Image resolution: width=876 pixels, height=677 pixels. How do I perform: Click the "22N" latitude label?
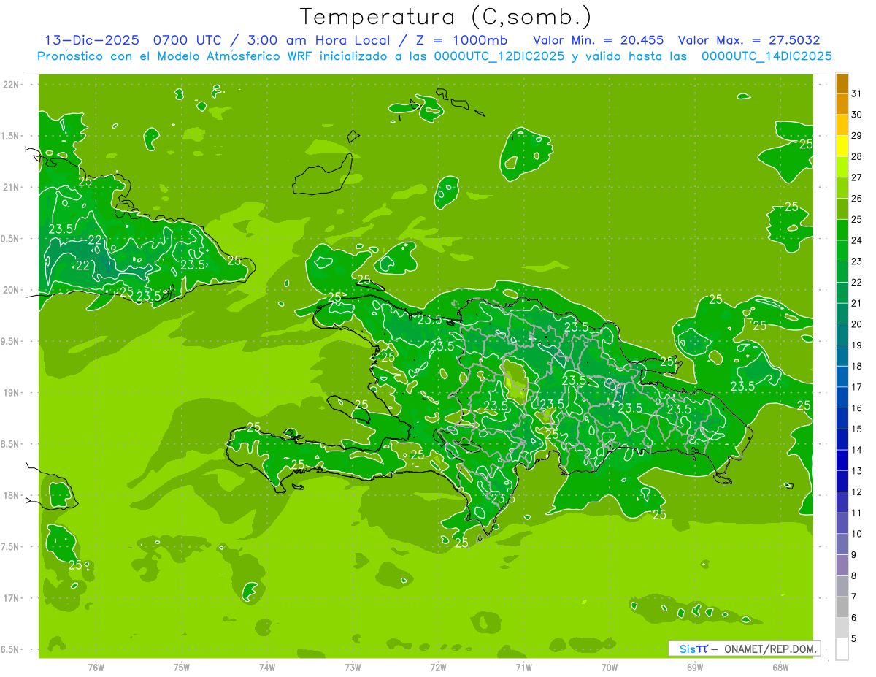point(11,84)
